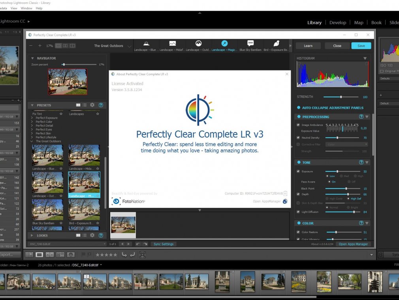Open help for Preprocessing section
Viewport: 399px width, 300px height.
pyautogui.click(x=361, y=117)
